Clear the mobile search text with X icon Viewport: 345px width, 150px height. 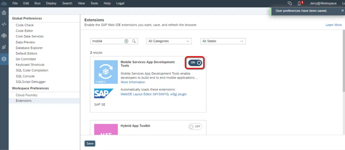(x=126, y=41)
